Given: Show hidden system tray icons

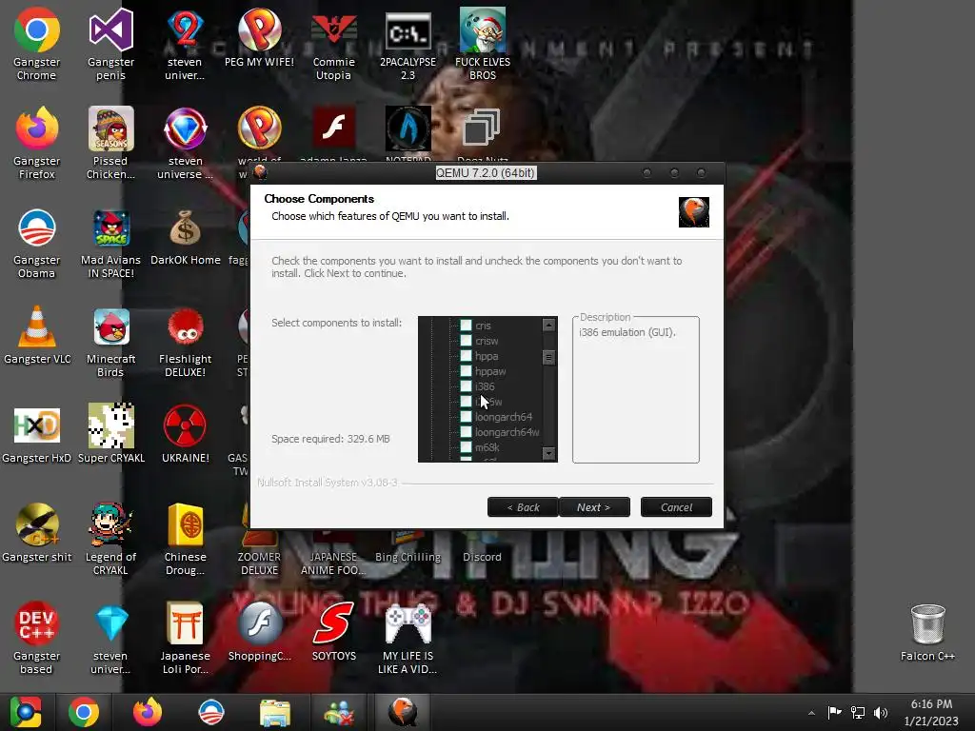Looking at the screenshot, I should pyautogui.click(x=811, y=713).
